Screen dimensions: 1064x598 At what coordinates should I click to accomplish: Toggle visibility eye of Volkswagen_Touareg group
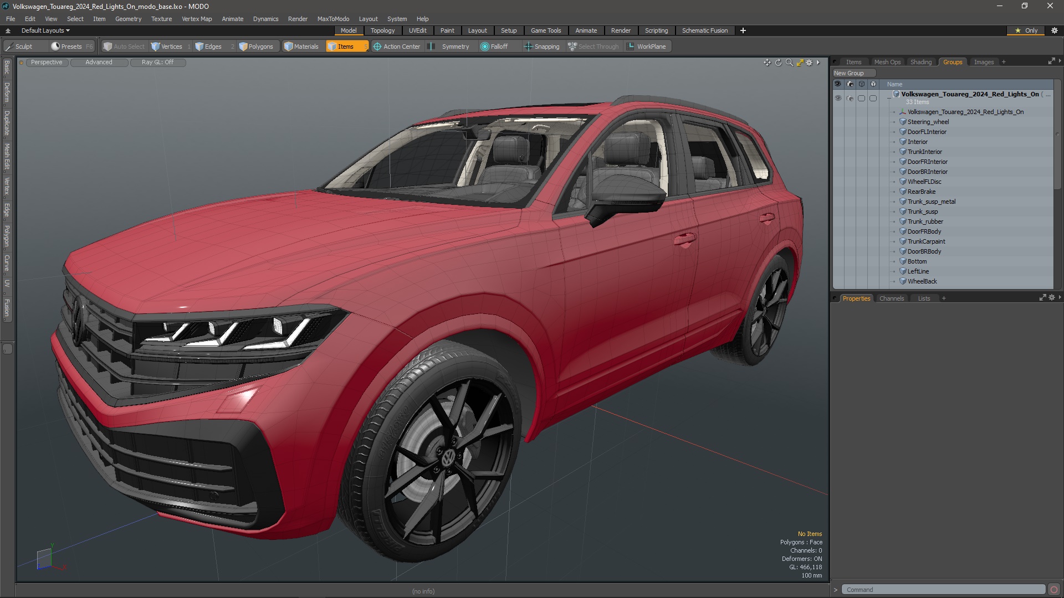click(838, 98)
